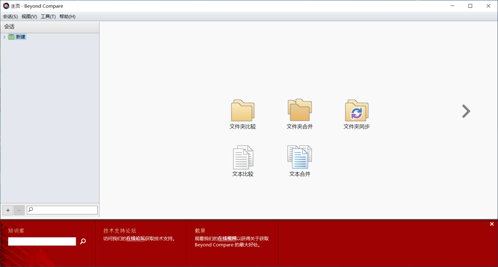Show next page of session types arrow

tap(466, 111)
